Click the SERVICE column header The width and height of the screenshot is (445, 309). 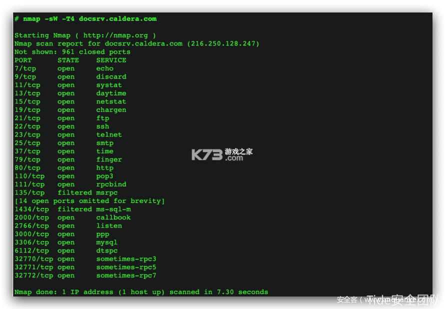111,60
